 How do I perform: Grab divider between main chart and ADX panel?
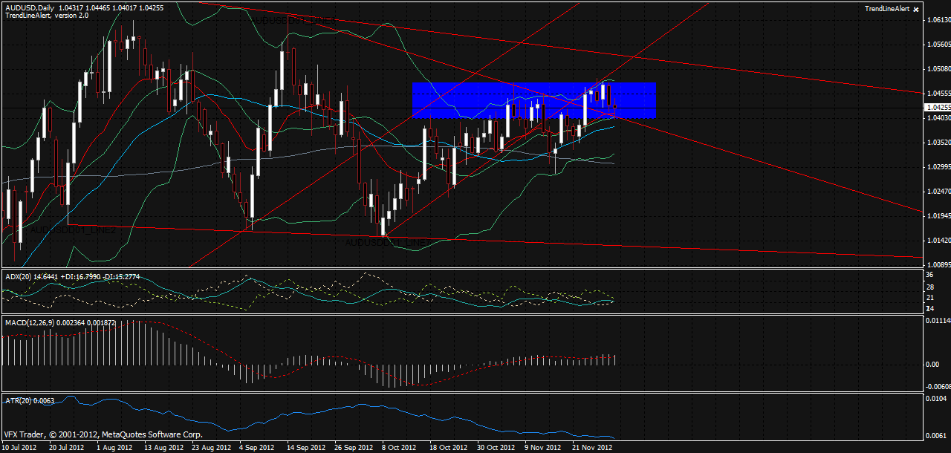(x=461, y=269)
